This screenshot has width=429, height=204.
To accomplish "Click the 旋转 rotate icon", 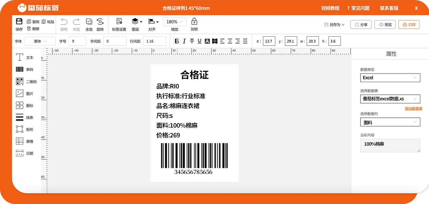I will coord(100,21).
